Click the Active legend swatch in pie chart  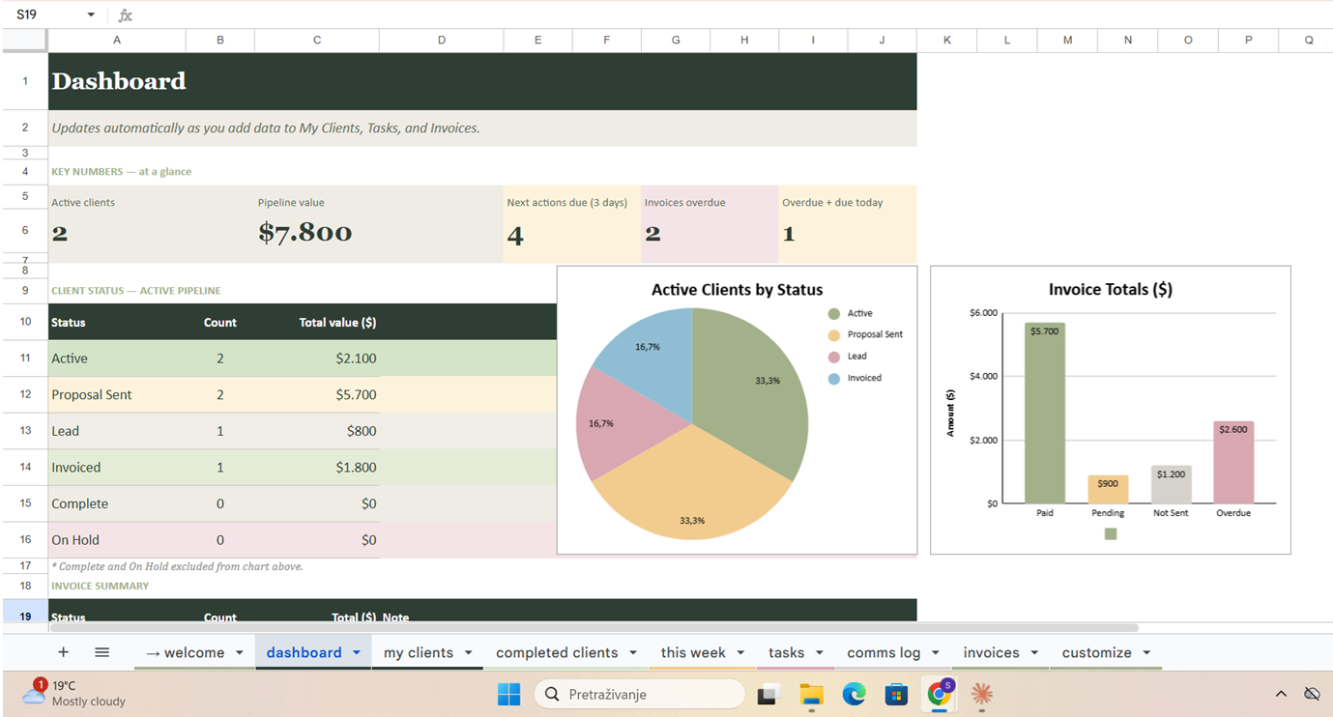click(833, 313)
